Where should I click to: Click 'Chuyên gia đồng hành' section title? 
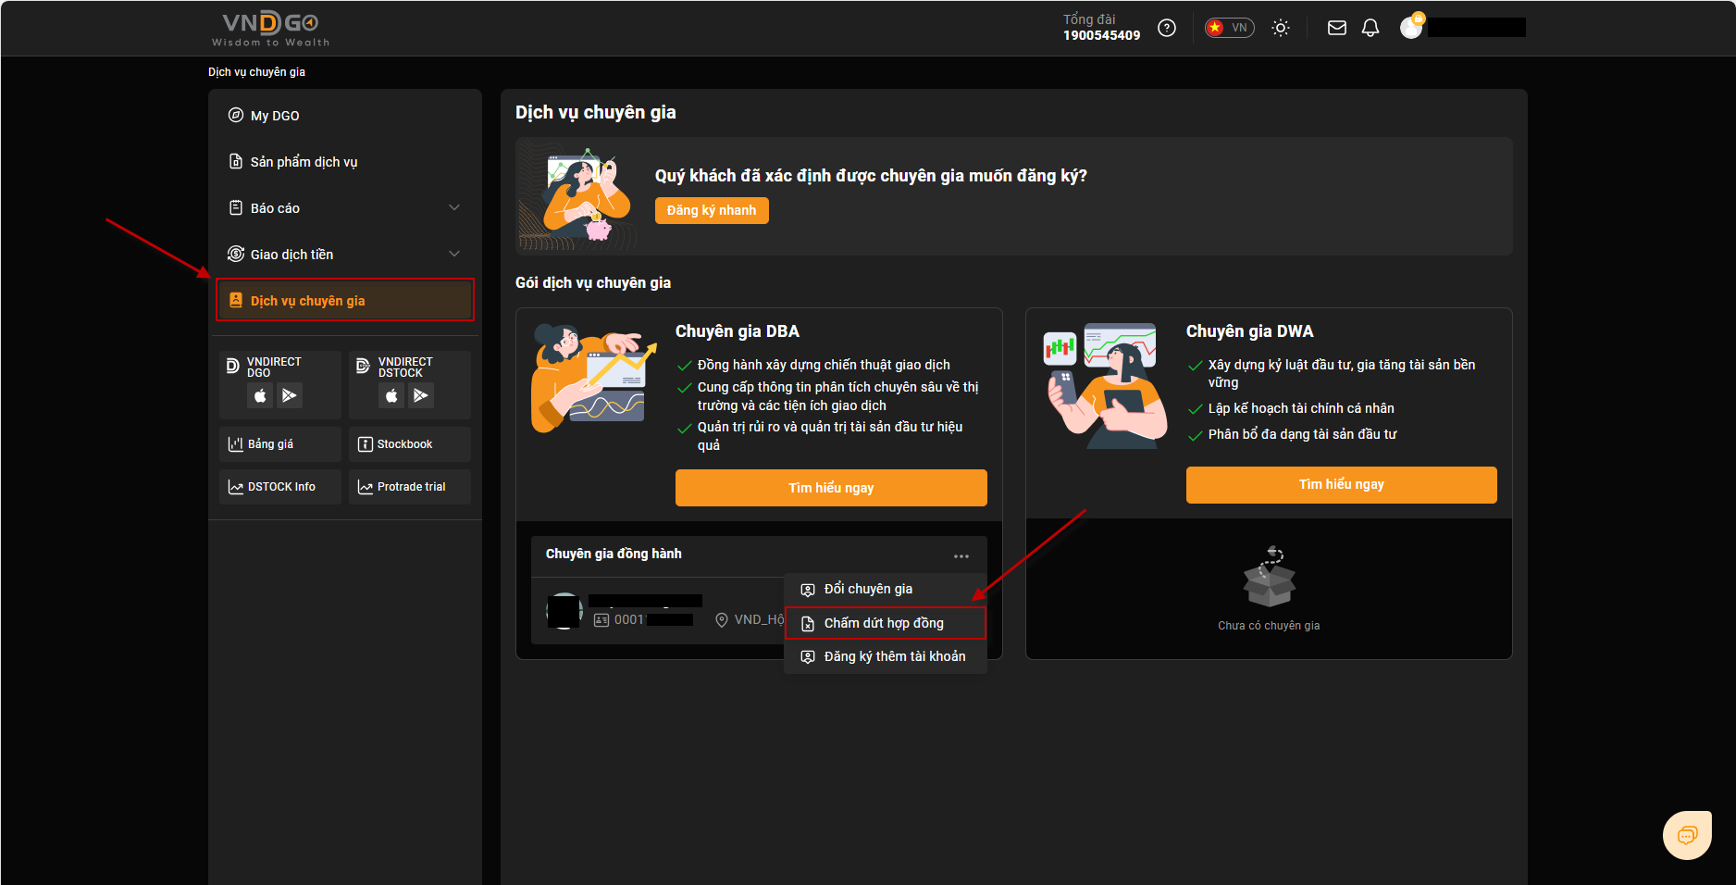pos(614,554)
